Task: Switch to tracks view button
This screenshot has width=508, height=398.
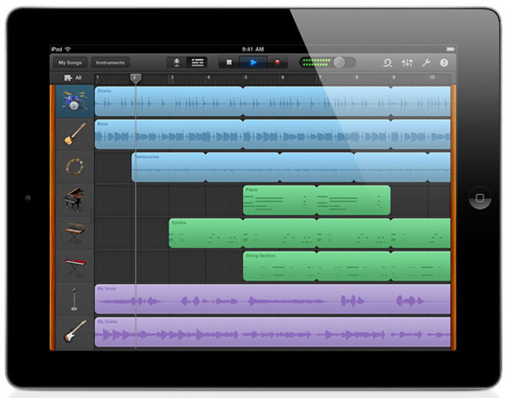Action: pyautogui.click(x=197, y=62)
